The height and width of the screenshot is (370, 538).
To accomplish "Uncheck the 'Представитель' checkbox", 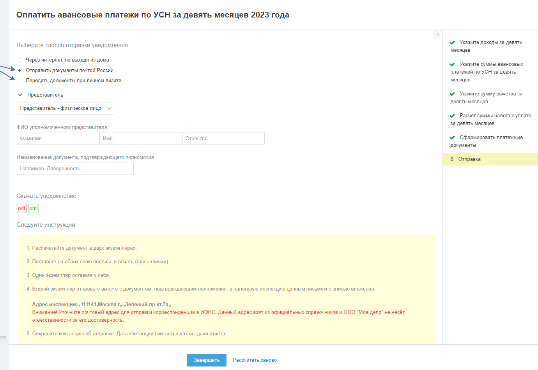I will (20, 95).
